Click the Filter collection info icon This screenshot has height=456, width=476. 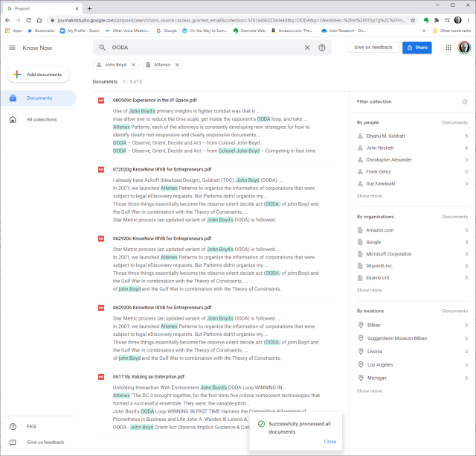[x=464, y=101]
